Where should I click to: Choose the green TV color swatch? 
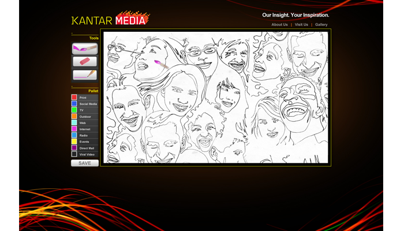(74, 110)
